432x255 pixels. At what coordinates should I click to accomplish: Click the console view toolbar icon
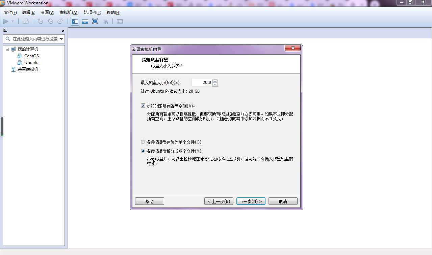click(120, 21)
